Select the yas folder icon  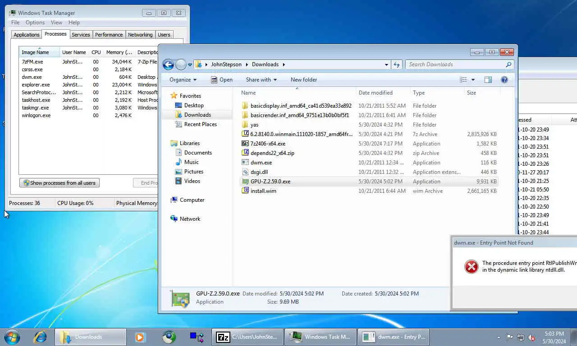point(245,125)
